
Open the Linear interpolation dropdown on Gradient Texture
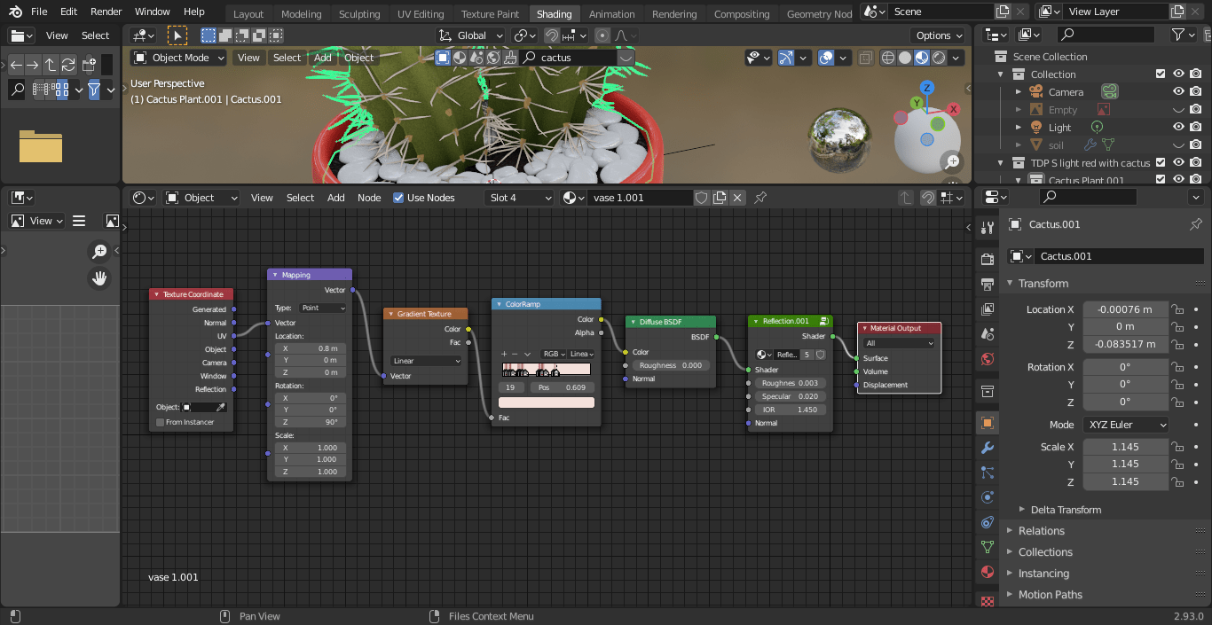coord(425,361)
